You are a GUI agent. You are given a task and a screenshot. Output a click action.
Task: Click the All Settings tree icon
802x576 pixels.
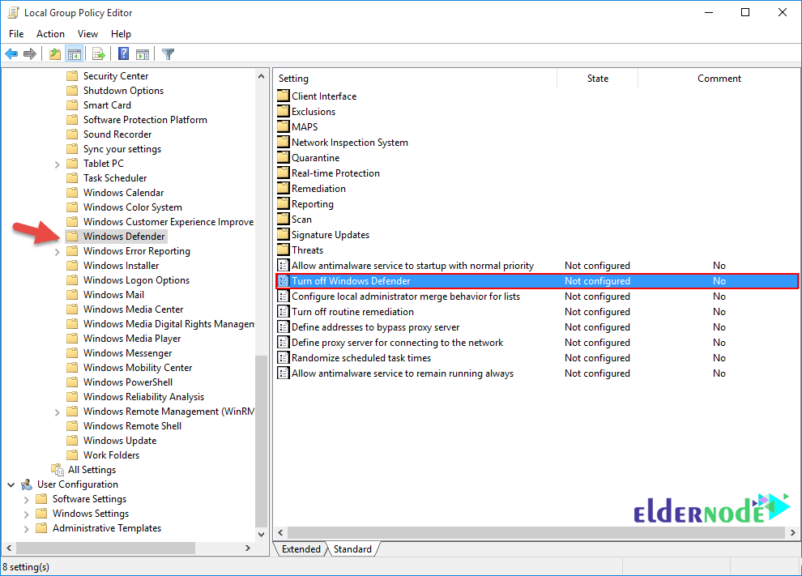coord(58,470)
